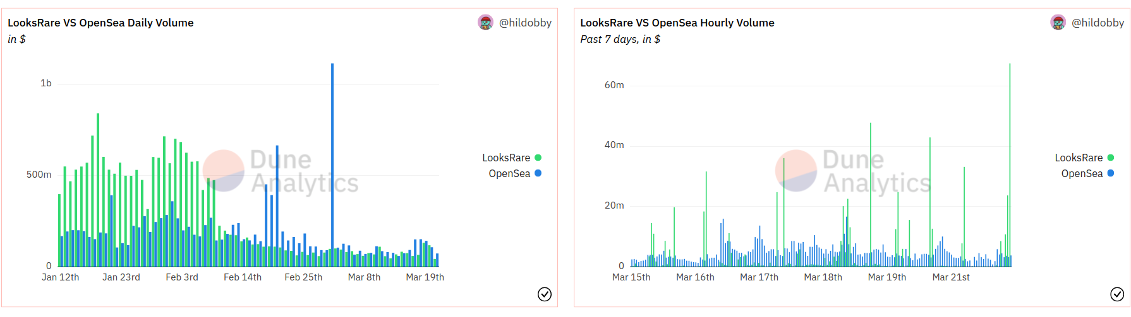Toggle OpenSea series in Hourly Volume legend
This screenshot has height=317, width=1131.
[x=1087, y=173]
